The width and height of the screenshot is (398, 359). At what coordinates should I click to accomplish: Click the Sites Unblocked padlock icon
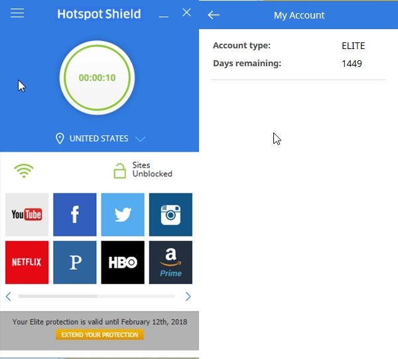pyautogui.click(x=119, y=171)
